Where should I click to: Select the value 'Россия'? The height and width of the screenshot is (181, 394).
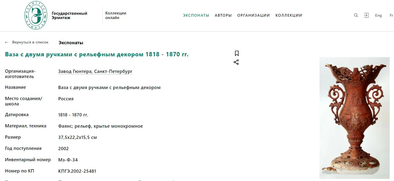[66, 99]
